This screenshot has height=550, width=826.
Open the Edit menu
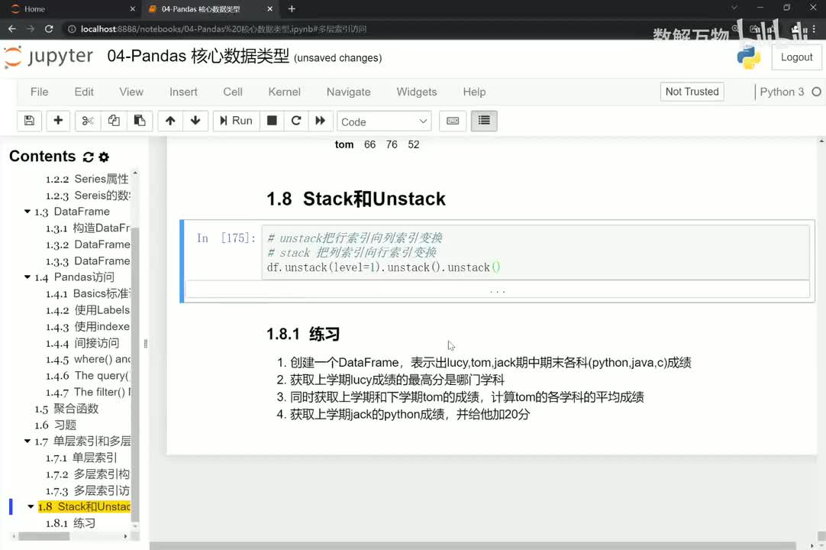tap(84, 92)
